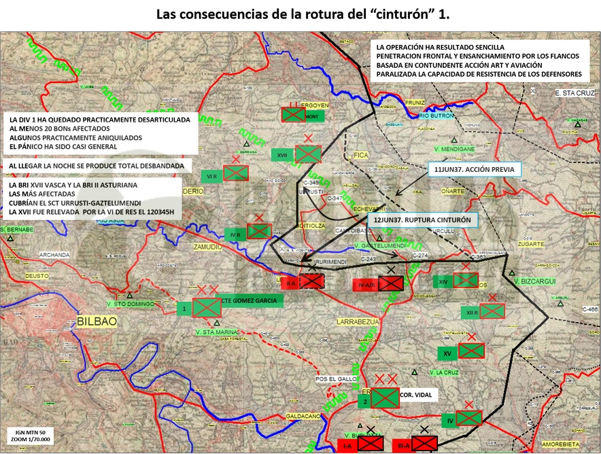
Task: Select the BILBAO city label
Action: 97,321
